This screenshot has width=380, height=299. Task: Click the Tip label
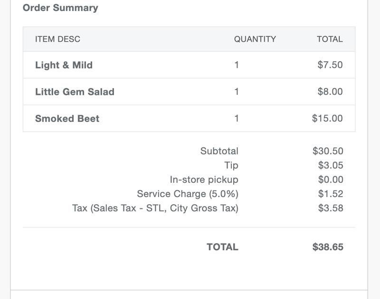tap(231, 165)
